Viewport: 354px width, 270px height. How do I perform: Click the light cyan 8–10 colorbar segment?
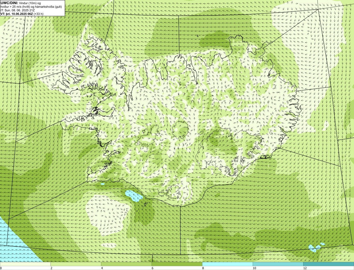pos(228,264)
